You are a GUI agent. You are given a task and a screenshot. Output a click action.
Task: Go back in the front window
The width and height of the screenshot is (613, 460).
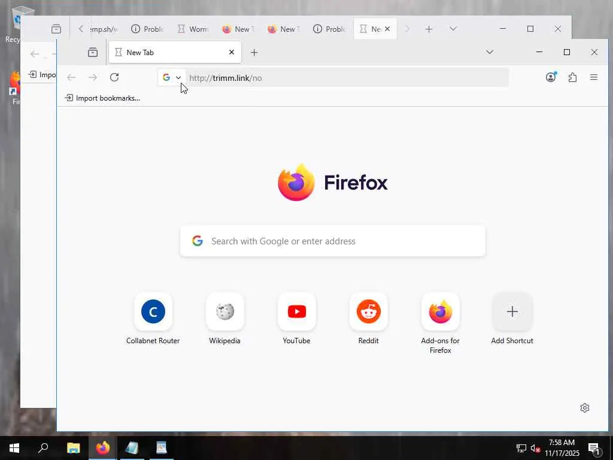[71, 77]
